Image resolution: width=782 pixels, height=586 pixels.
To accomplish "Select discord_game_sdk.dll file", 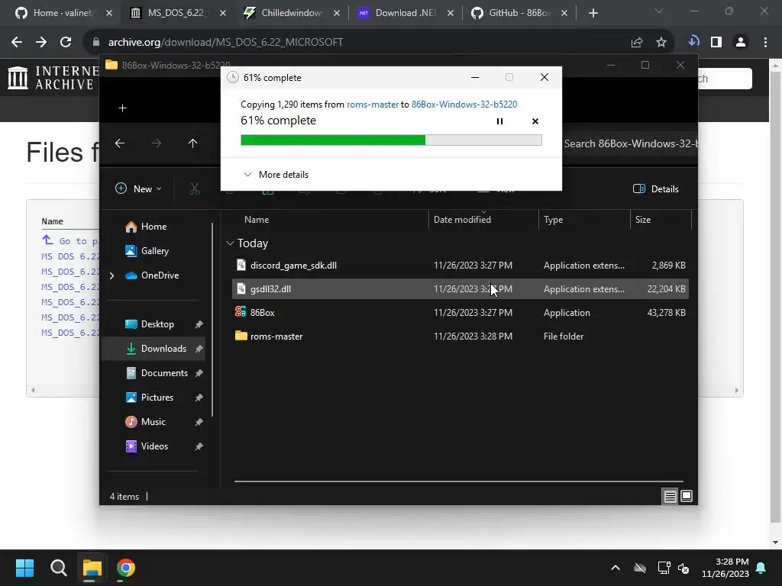I will pyautogui.click(x=460, y=266).
